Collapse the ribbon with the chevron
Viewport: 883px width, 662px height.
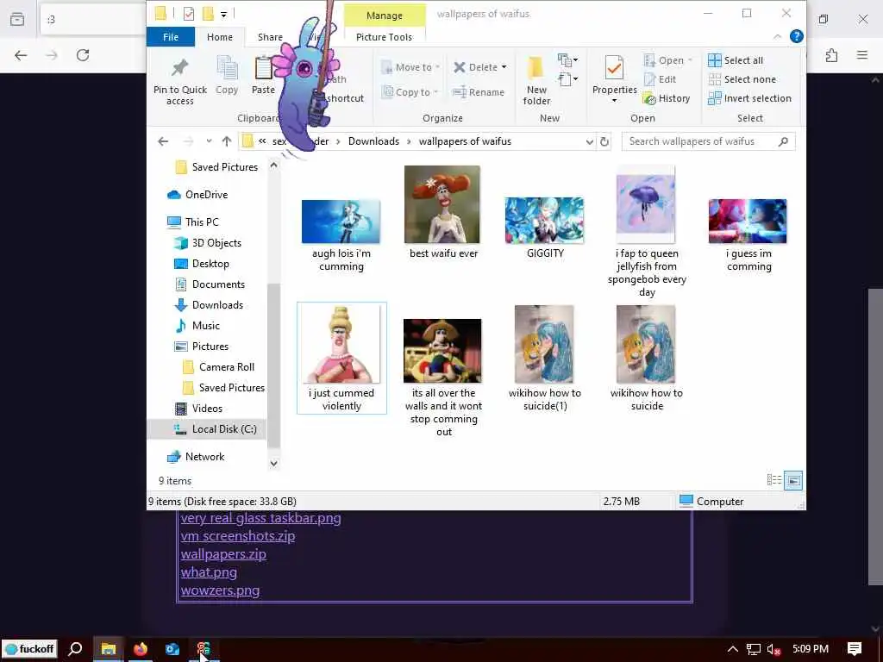click(778, 36)
